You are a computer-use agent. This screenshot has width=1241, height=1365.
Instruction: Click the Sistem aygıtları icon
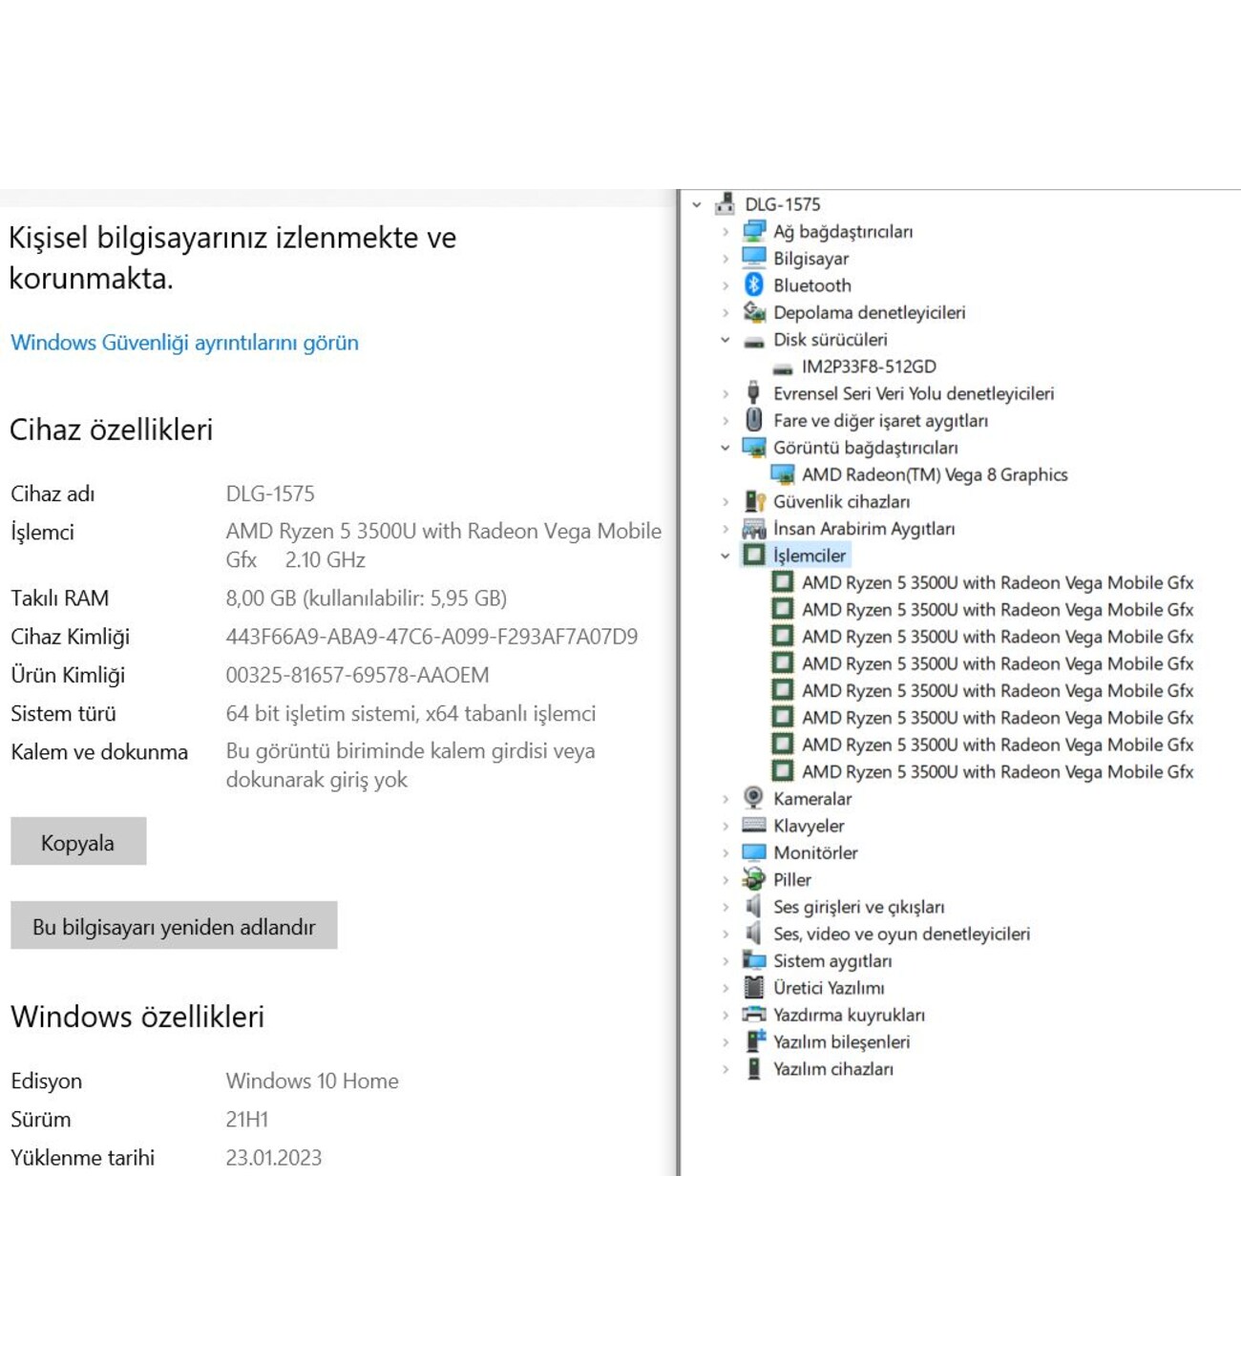(x=754, y=959)
